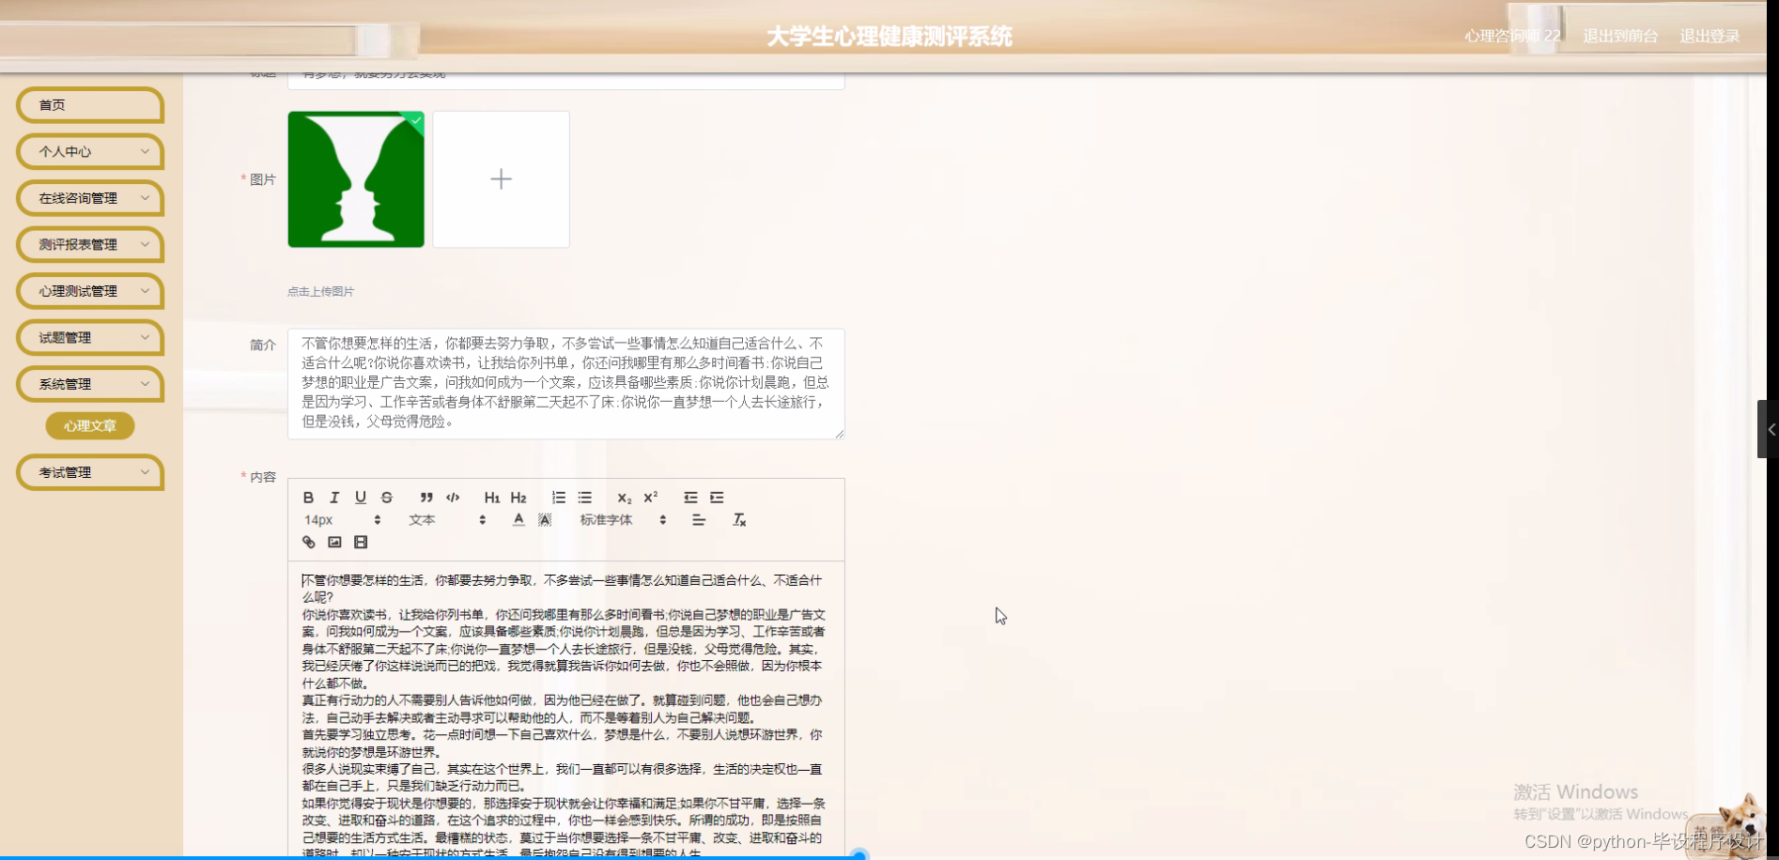Click 退出登录 in the top bar
Viewport: 1779px width, 860px height.
1709,37
